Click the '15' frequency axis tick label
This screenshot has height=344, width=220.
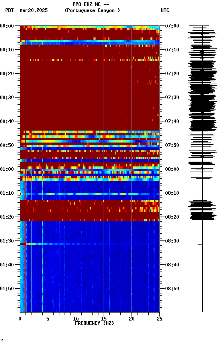click(x=104, y=319)
